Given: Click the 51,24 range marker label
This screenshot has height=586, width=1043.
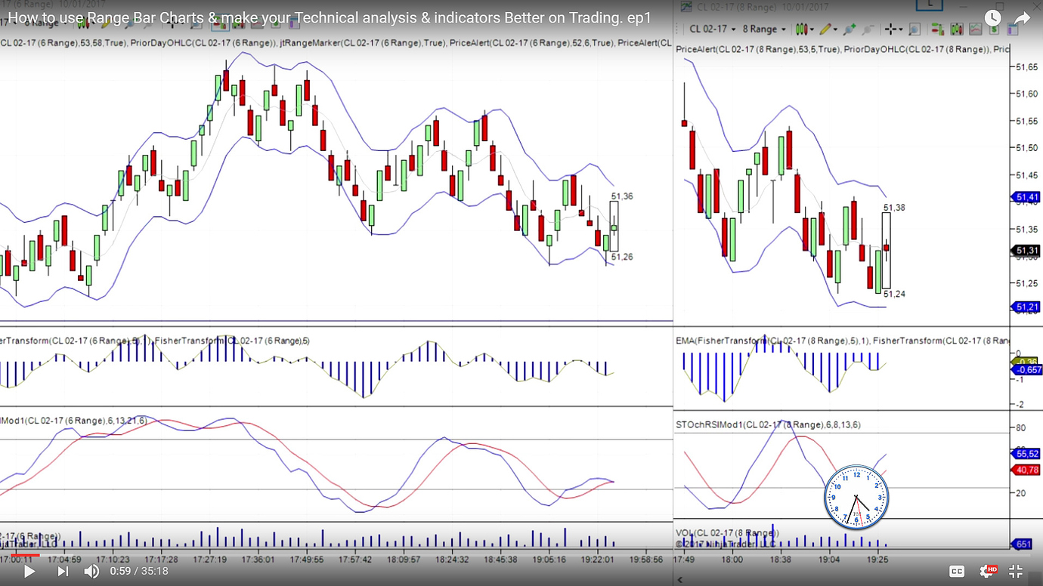Looking at the screenshot, I should pos(894,294).
